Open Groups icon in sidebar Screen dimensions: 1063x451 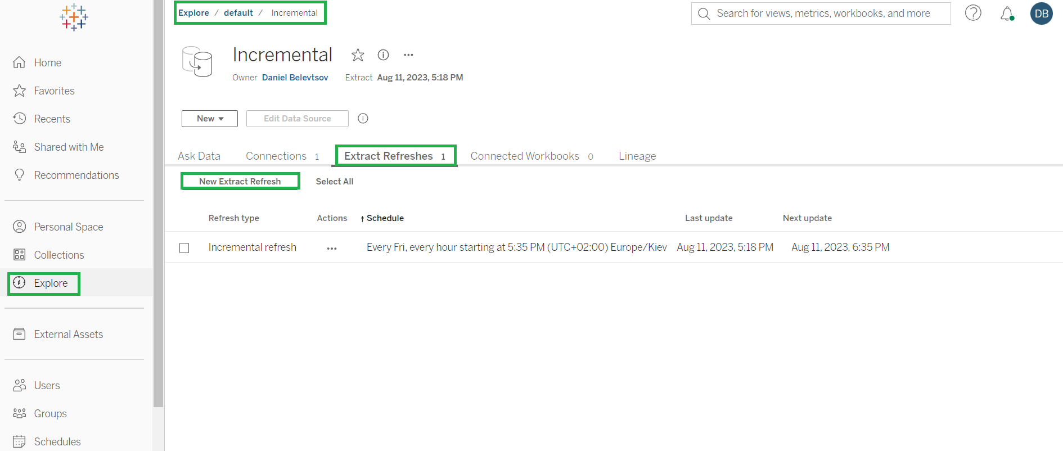(x=19, y=413)
